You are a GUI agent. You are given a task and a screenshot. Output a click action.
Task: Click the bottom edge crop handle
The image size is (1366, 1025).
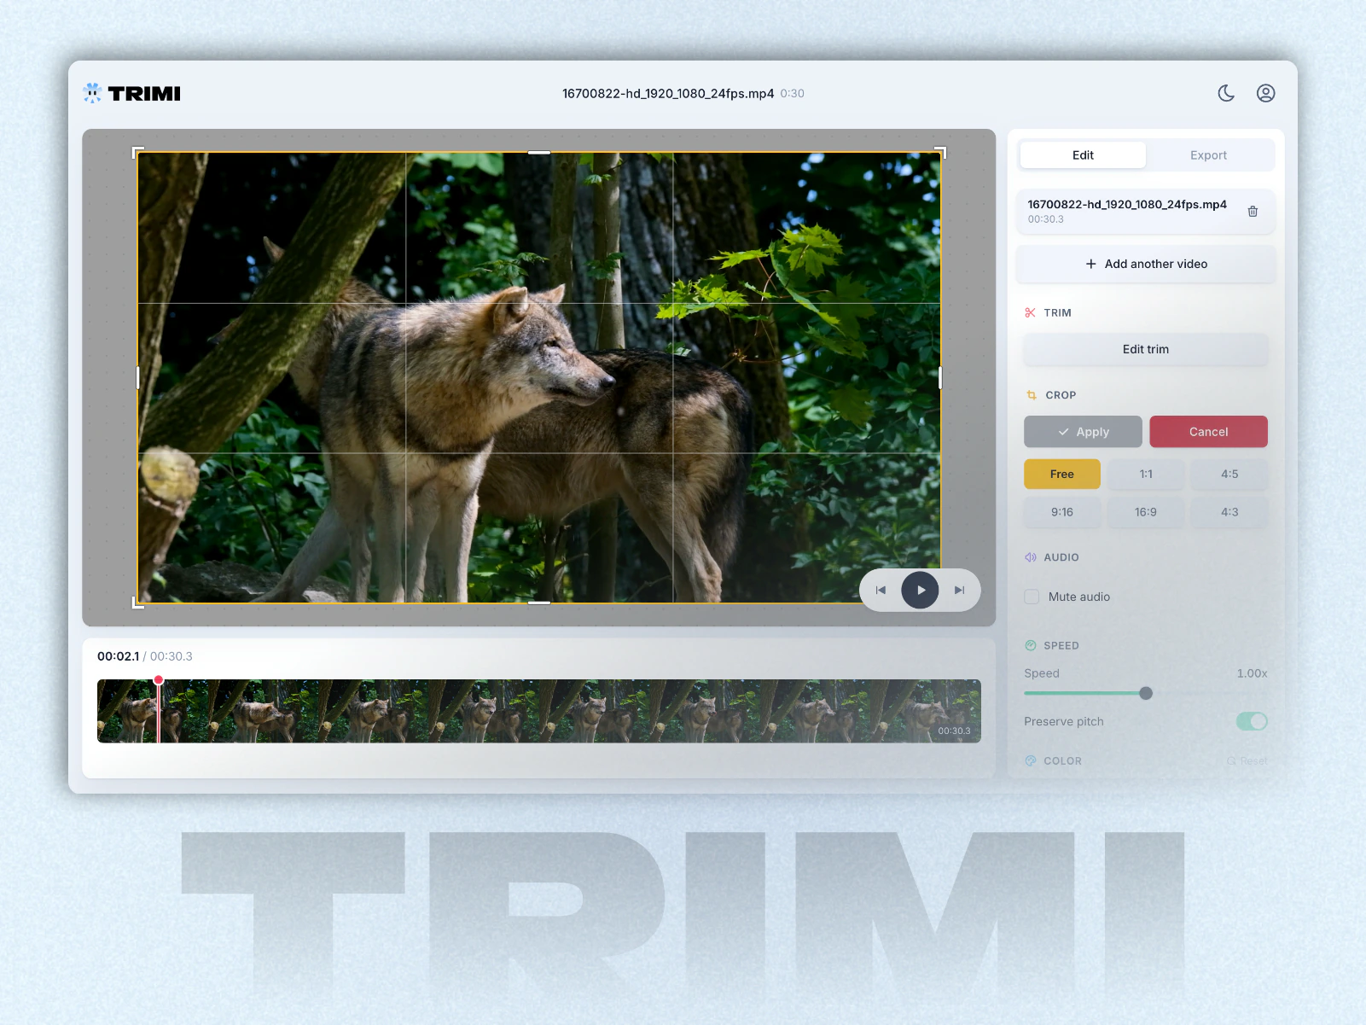(x=539, y=603)
